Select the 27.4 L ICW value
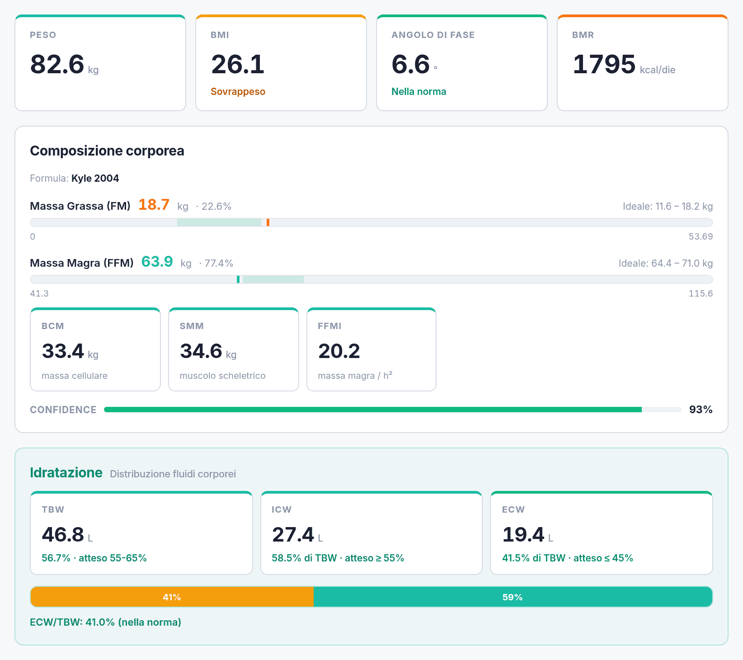Viewport: 743px width, 660px height. pyautogui.click(x=297, y=535)
